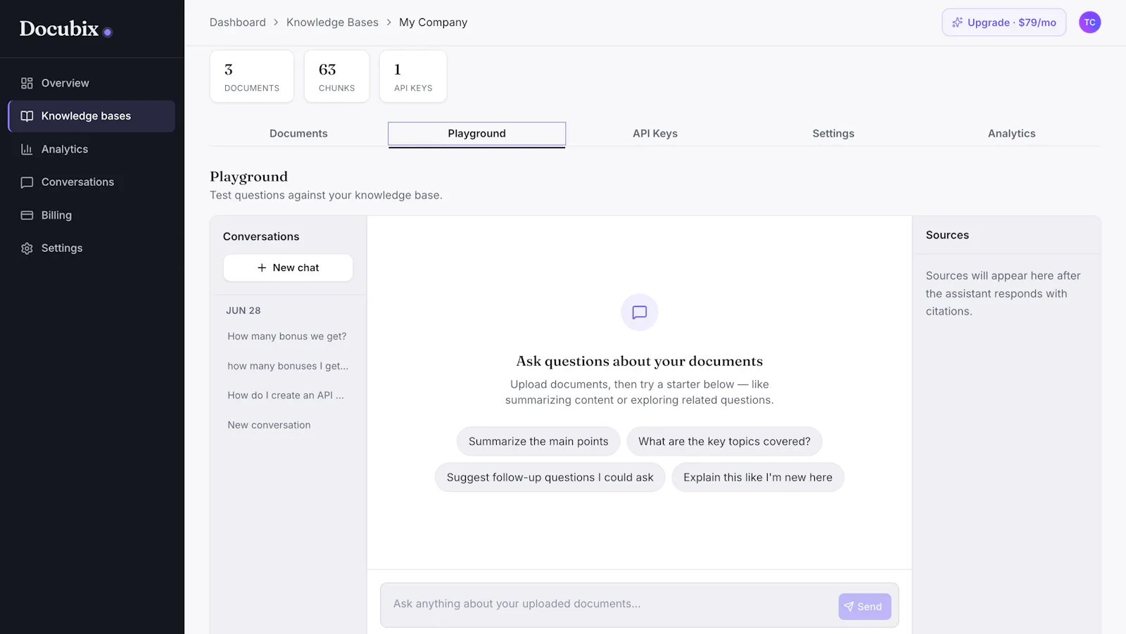Select the Playground tab
Image resolution: width=1126 pixels, height=634 pixels.
pos(476,134)
